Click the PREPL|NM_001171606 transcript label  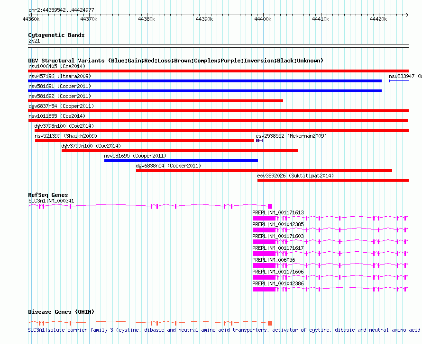[x=278, y=272]
